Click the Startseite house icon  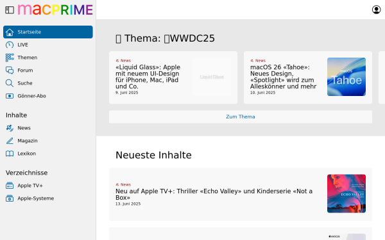tap(10, 32)
